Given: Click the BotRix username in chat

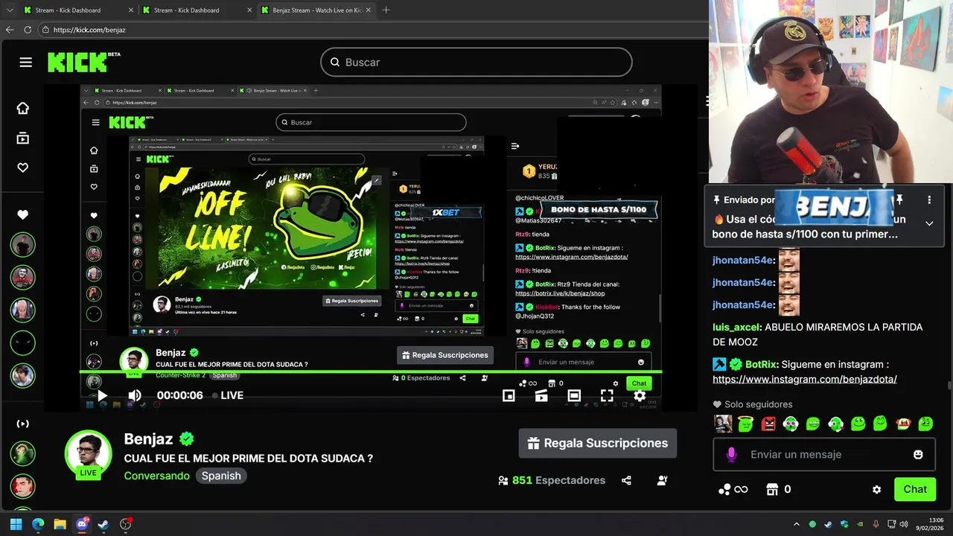Looking at the screenshot, I should [x=760, y=364].
